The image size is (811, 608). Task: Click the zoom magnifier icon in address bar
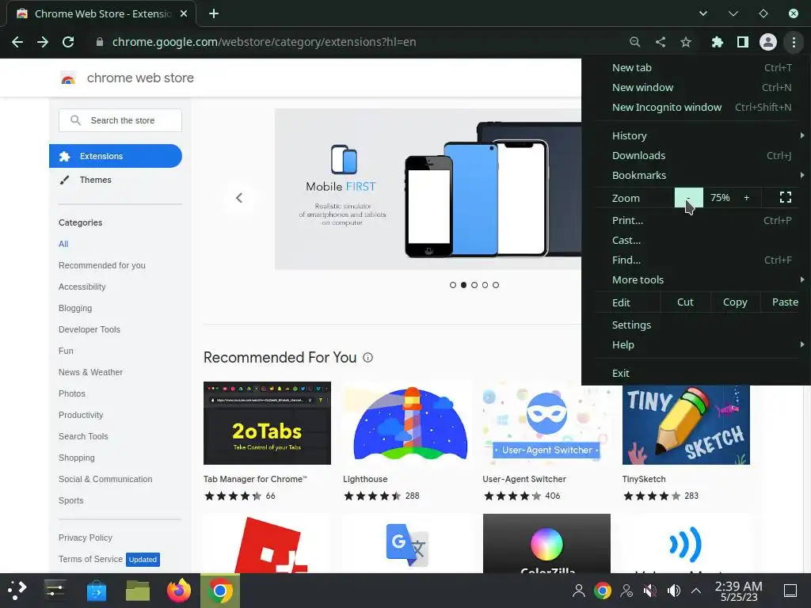[x=634, y=42]
